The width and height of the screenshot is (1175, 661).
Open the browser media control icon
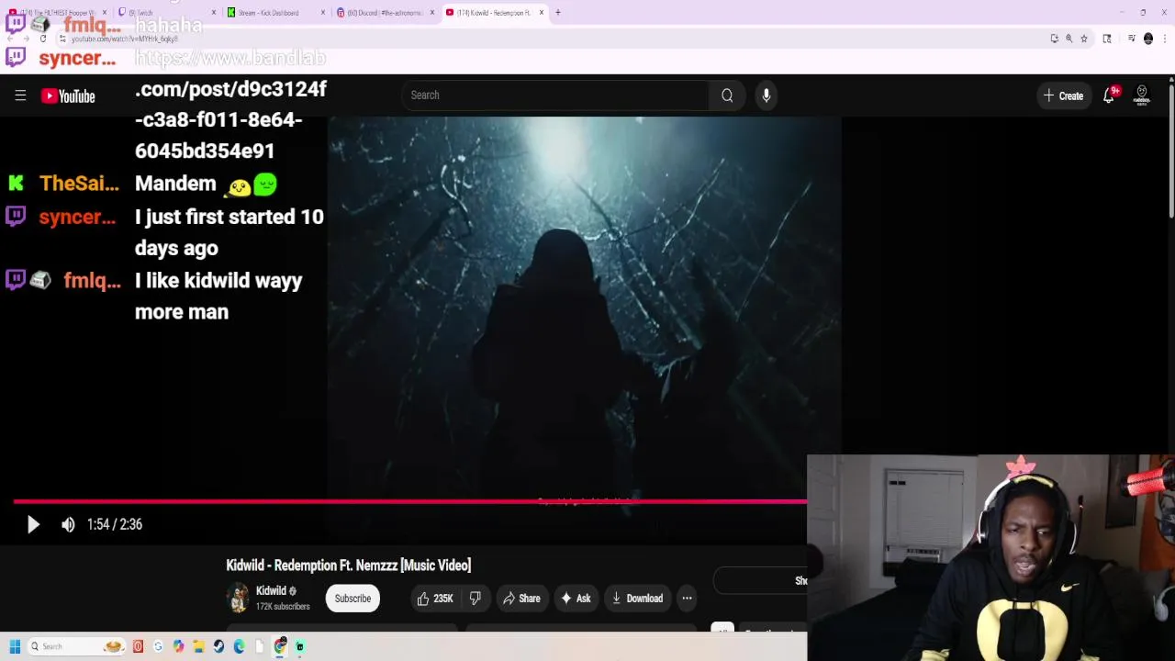point(1132,39)
